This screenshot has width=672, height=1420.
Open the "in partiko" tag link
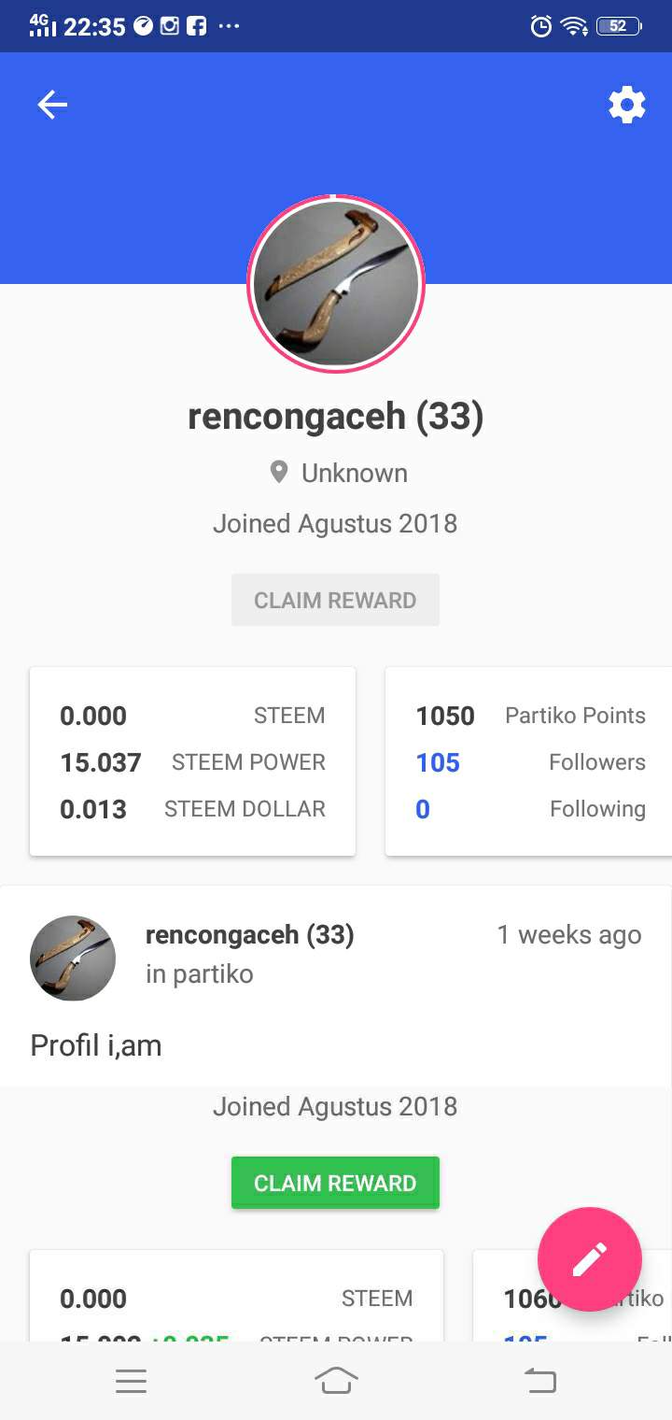point(199,973)
